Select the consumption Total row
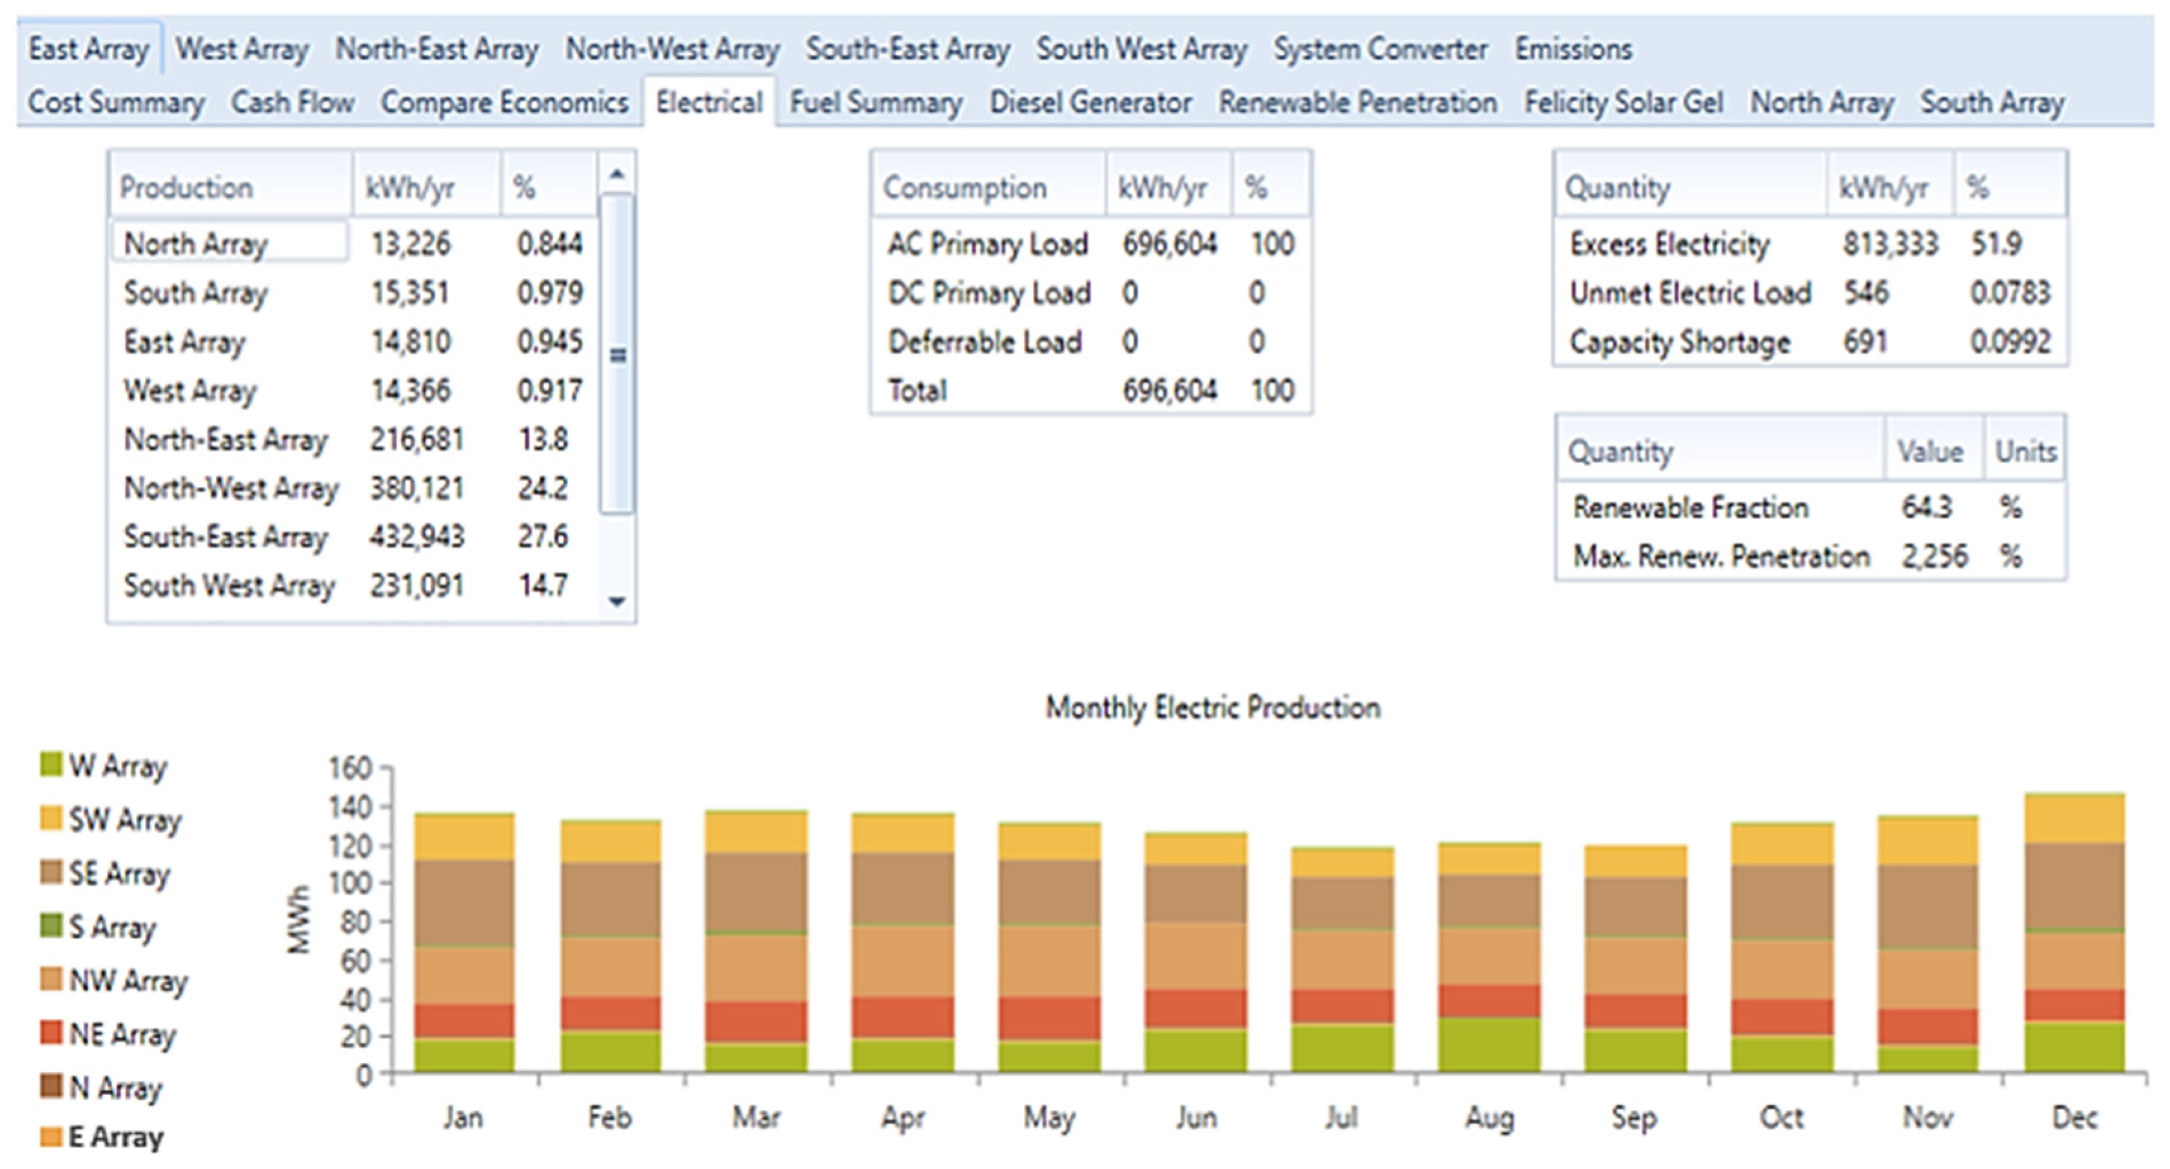Viewport: 2170px width, 1169px height. pos(1091,390)
